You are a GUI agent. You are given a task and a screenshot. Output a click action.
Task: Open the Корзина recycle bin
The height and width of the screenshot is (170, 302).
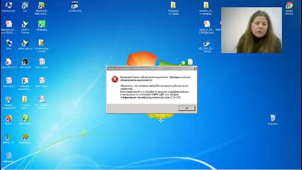tap(273, 120)
